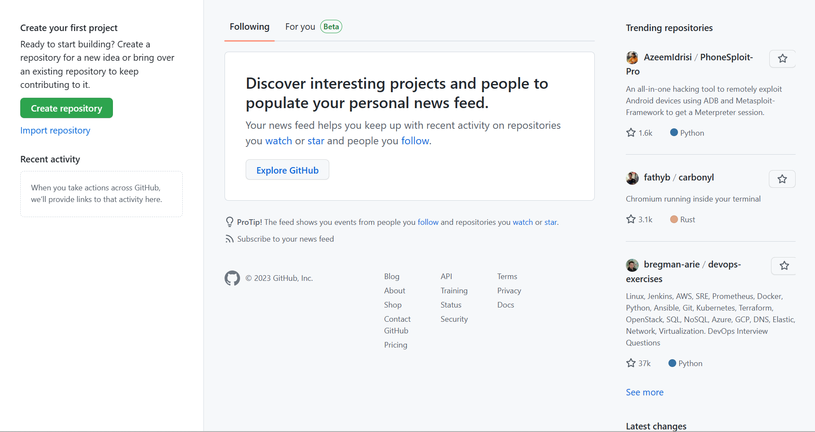Click the Rust language color dot

[674, 219]
